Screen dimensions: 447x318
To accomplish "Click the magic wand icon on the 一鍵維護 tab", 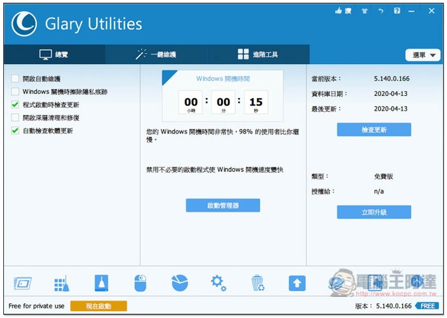I will [x=141, y=54].
